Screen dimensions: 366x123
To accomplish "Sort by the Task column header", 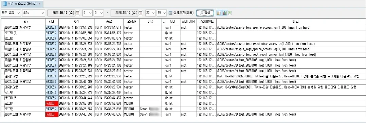I will tap(25, 22).
